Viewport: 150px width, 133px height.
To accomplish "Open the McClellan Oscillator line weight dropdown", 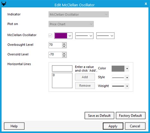I will [105, 36].
